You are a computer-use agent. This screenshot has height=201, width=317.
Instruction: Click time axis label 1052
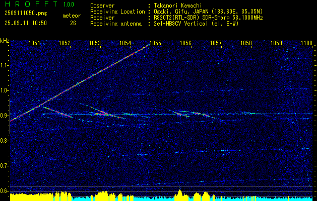click(65, 43)
